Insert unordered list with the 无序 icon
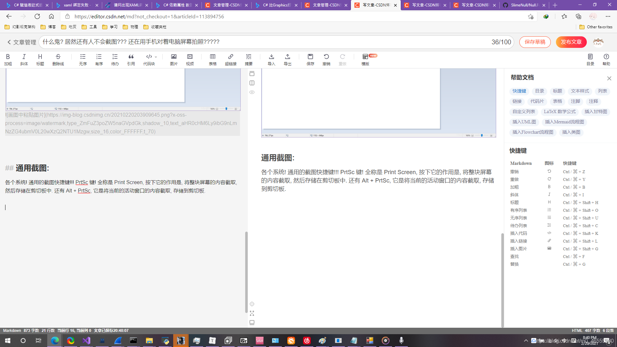617x347 pixels. tap(83, 60)
